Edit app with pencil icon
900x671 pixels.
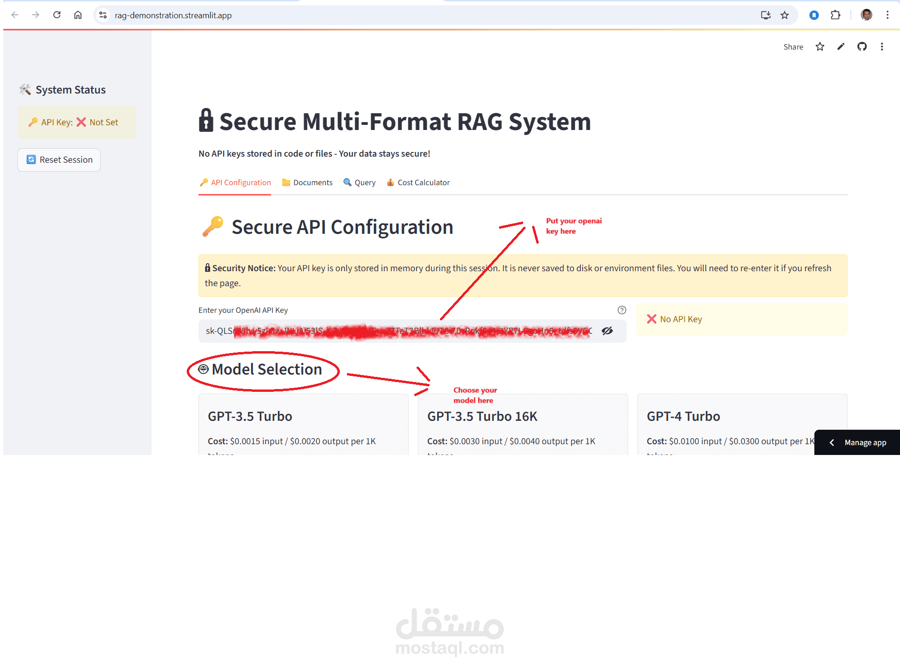pos(841,46)
